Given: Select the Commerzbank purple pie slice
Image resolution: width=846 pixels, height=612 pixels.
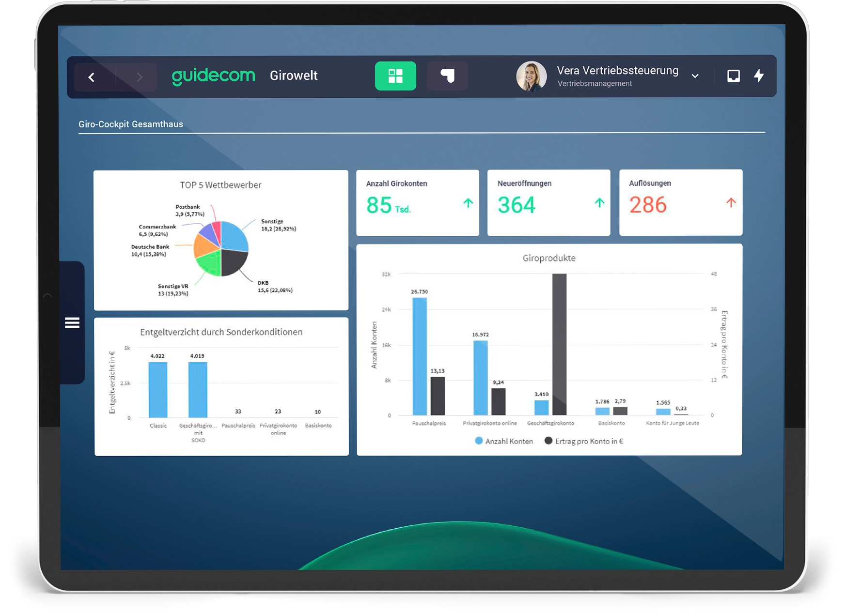Looking at the screenshot, I should click(x=209, y=232).
